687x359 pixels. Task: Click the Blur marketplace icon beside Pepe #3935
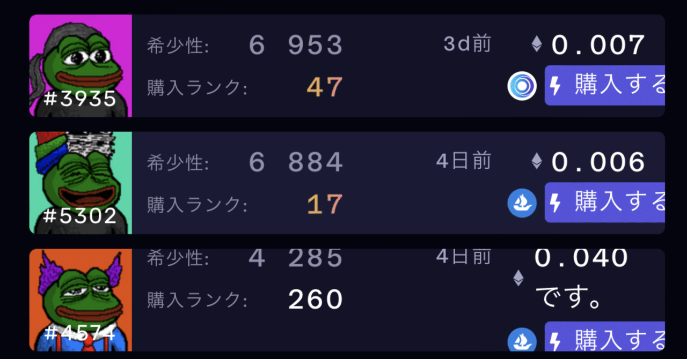click(x=521, y=86)
